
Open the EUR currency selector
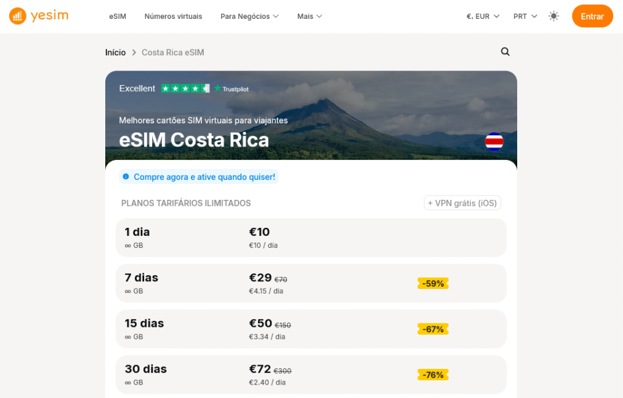click(x=482, y=16)
